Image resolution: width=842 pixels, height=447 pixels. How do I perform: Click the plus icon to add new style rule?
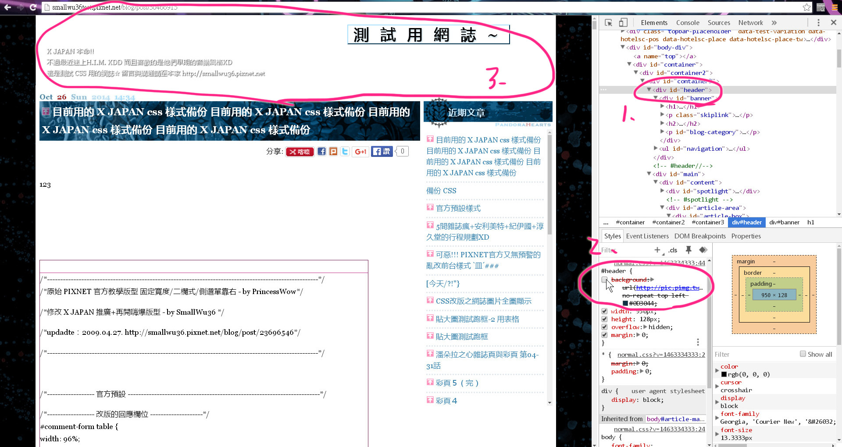pyautogui.click(x=657, y=250)
